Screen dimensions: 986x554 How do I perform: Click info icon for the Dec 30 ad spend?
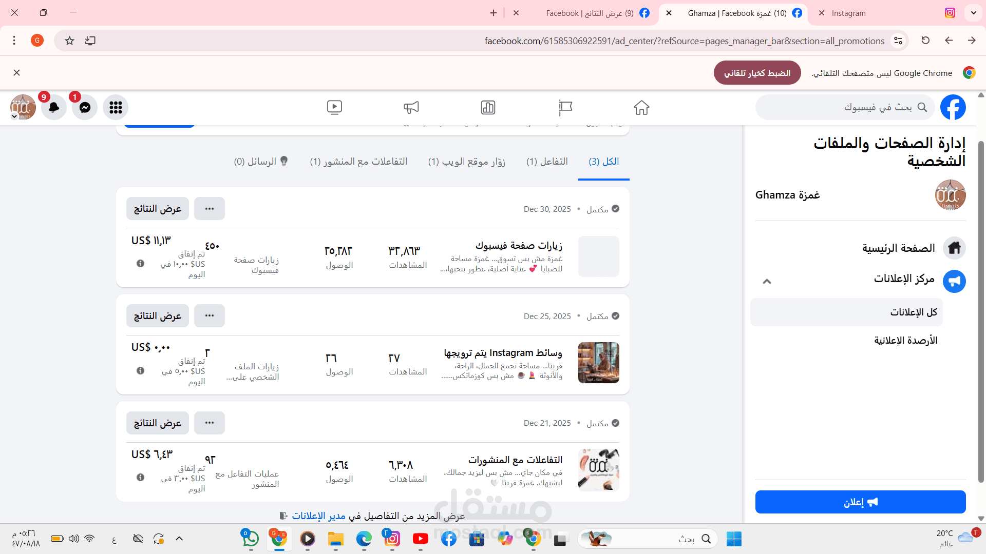click(140, 264)
